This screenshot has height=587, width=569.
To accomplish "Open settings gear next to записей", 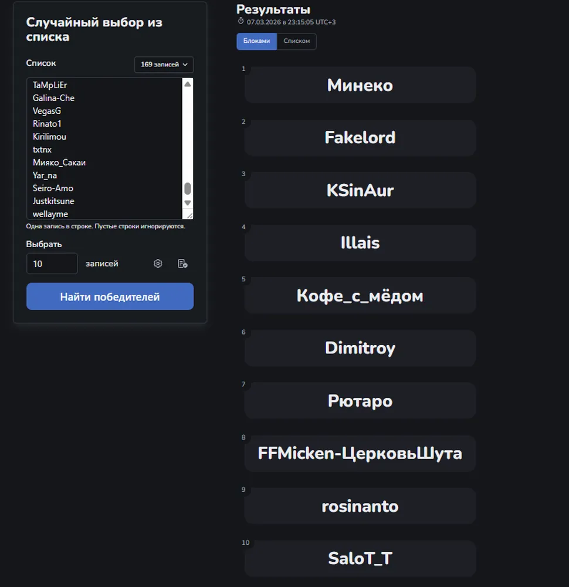I will (158, 264).
